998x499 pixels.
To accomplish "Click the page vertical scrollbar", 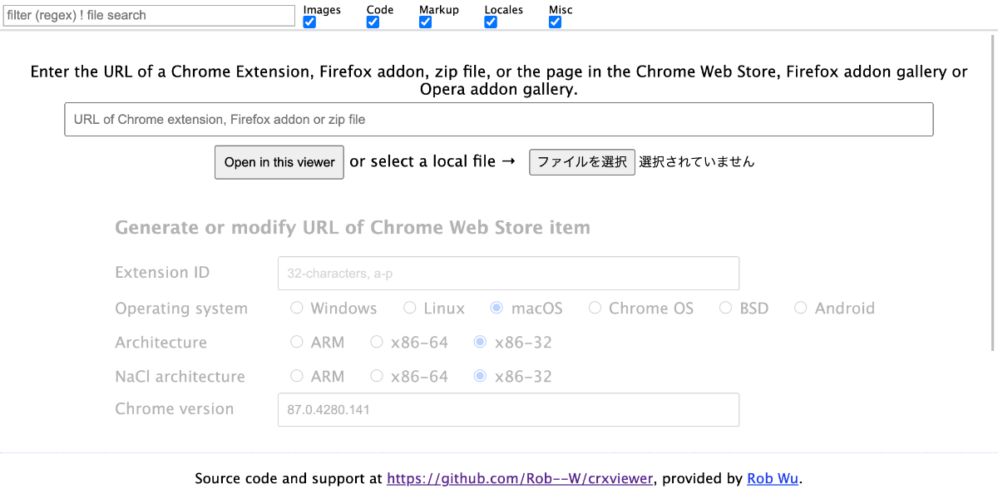I will tap(992, 191).
